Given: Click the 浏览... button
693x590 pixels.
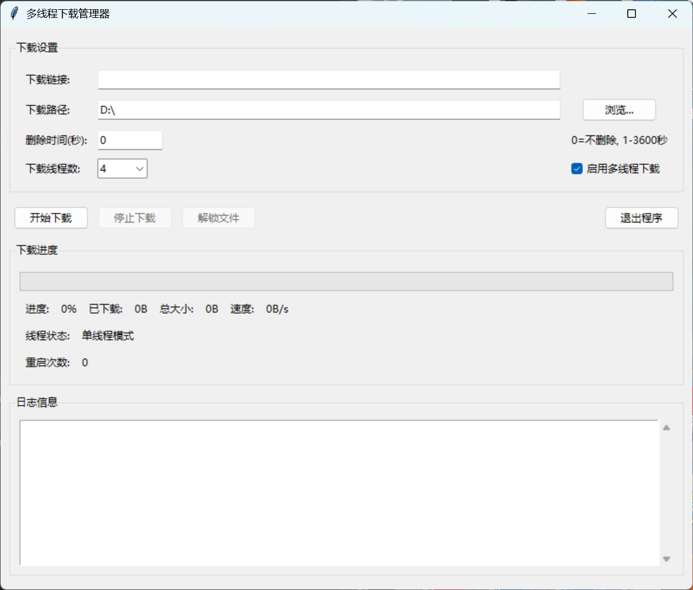Looking at the screenshot, I should coord(619,110).
